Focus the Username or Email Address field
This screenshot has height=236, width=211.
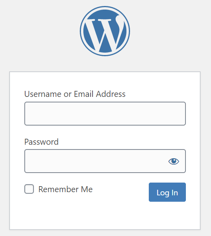coord(105,114)
